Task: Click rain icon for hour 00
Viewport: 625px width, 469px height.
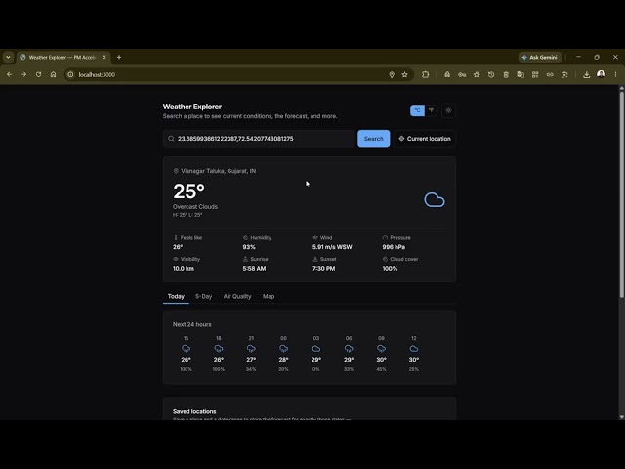Action: tap(283, 349)
